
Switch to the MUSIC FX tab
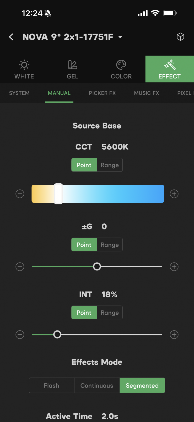(x=147, y=93)
